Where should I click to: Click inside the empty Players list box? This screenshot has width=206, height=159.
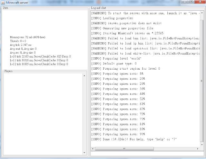[43, 114]
